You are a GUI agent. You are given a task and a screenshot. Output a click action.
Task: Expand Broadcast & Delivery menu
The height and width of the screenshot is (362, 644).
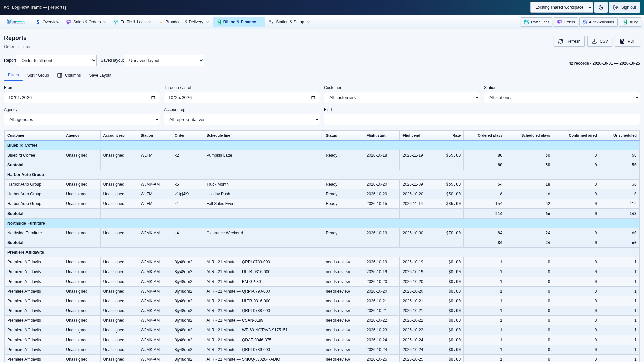184,22
